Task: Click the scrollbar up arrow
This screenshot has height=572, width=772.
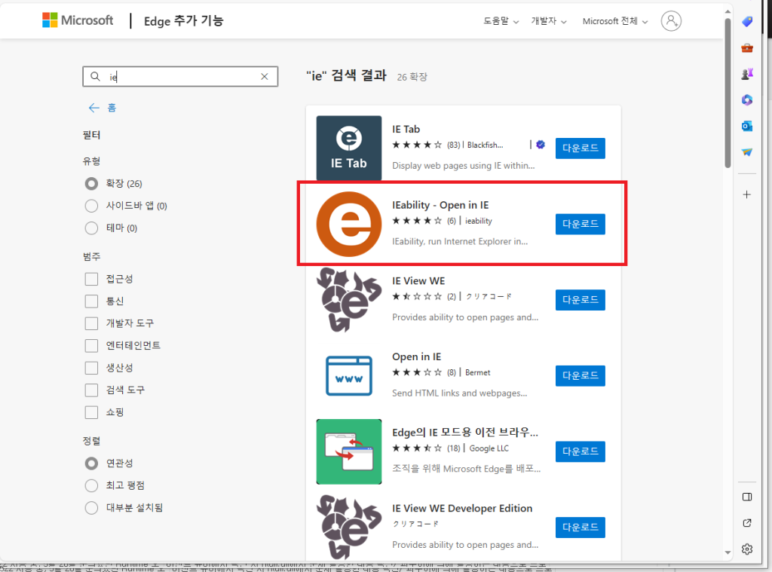Action: 728,11
